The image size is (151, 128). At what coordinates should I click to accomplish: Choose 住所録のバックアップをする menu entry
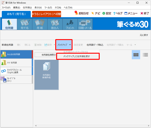pyautogui.click(x=75, y=52)
